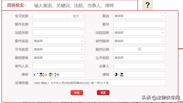Open the 高级检索 advanced search dropdown
The image size is (183, 103).
(x=17, y=5)
